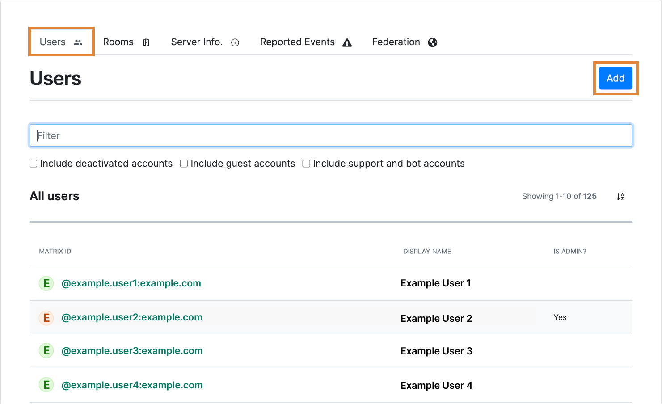The image size is (662, 404).
Task: Click the Reported Events warning triangle icon
Action: click(x=347, y=42)
